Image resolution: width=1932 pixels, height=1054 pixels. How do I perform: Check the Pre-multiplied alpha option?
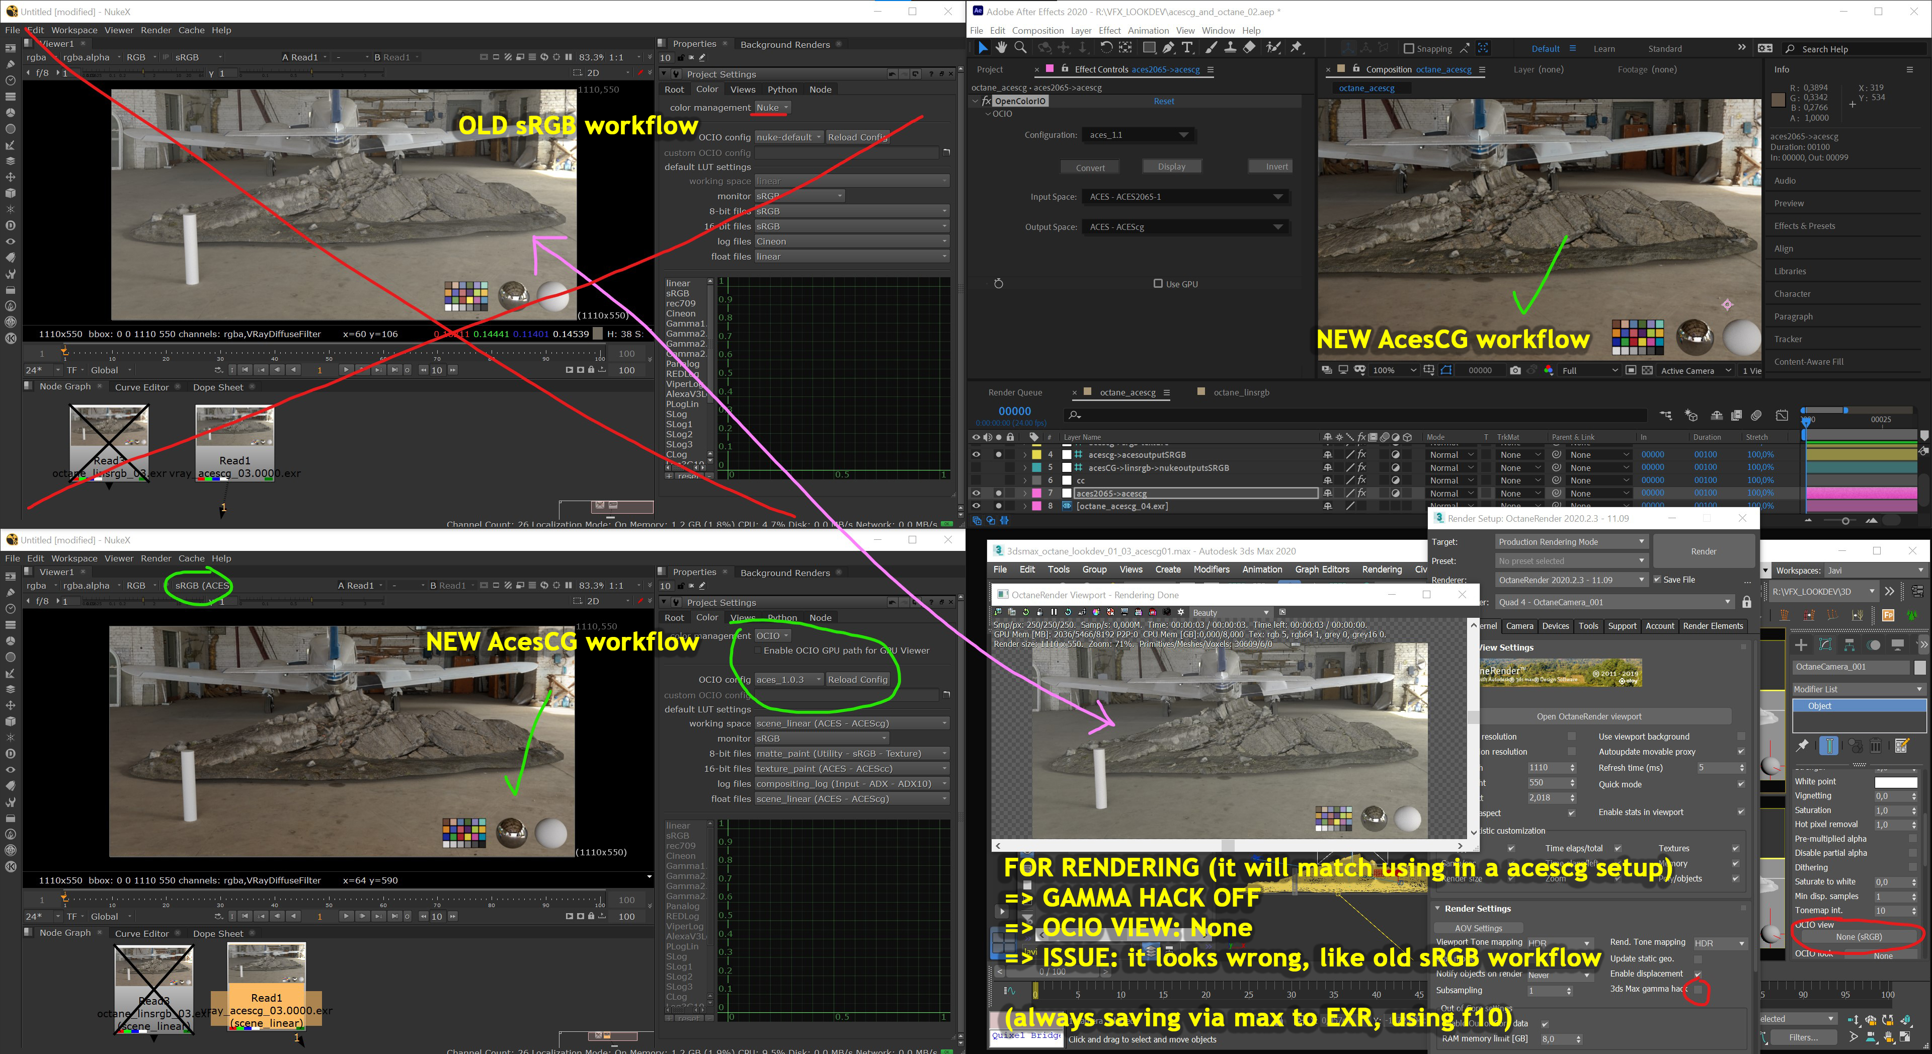click(1912, 839)
